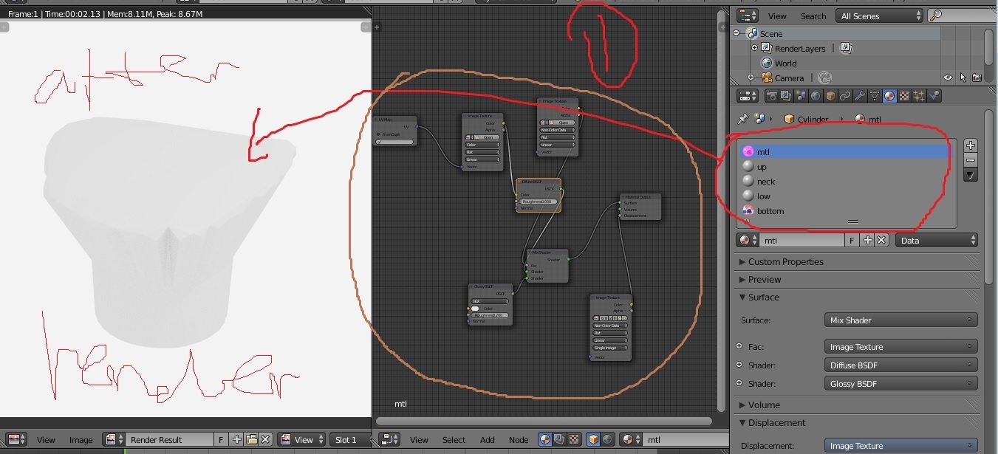Switch to the Texture properties tab
Image resolution: width=998 pixels, height=454 pixels.
pos(904,96)
